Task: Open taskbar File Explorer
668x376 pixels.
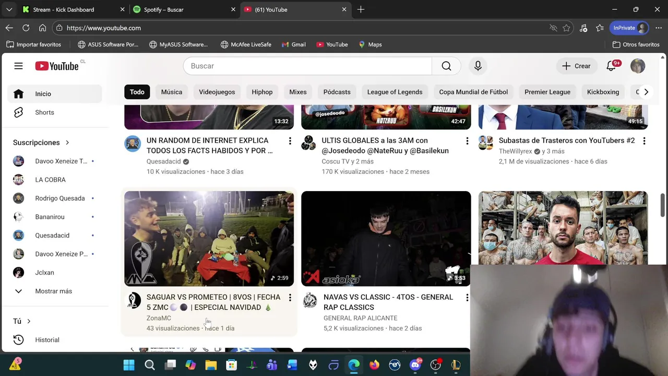Action: 211,365
